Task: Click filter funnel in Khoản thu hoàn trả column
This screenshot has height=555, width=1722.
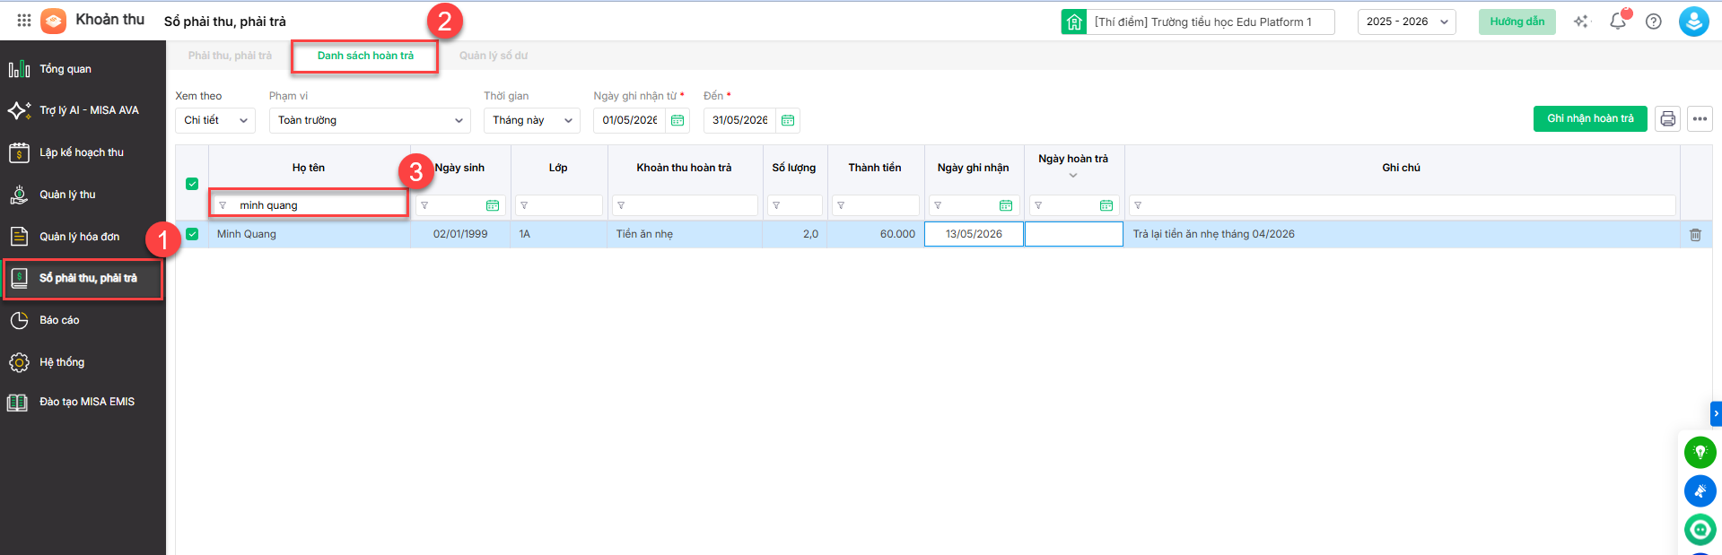Action: pos(621,205)
